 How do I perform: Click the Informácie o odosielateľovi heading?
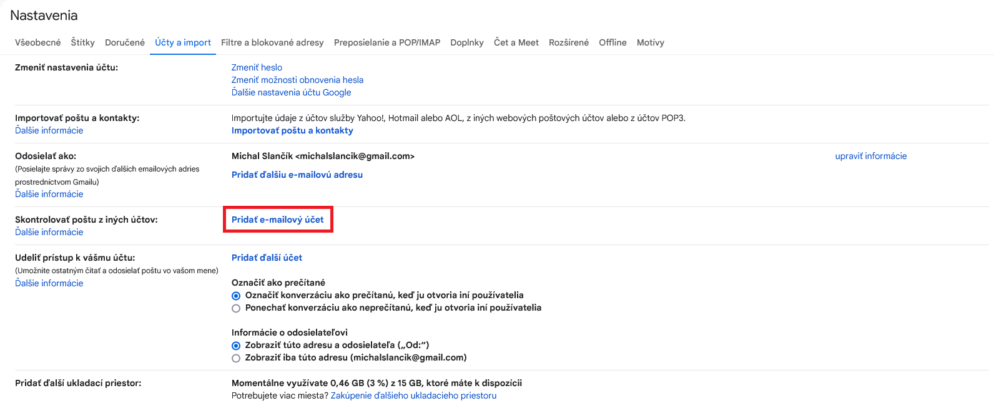pyautogui.click(x=290, y=332)
